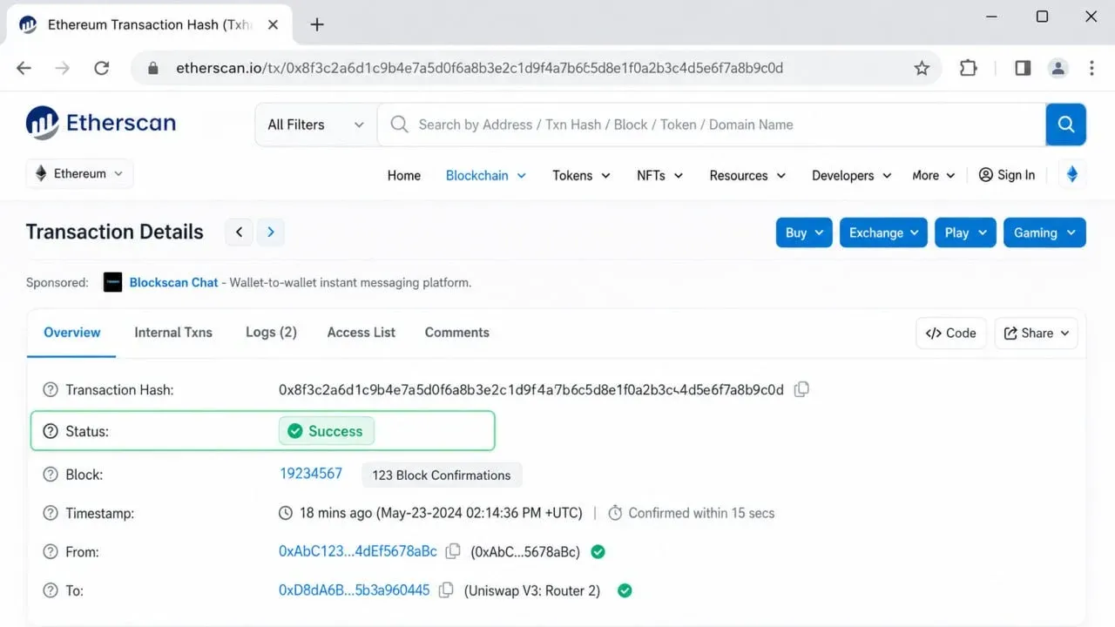Click help icon next to To
Image resolution: width=1115 pixels, height=627 pixels.
point(51,590)
